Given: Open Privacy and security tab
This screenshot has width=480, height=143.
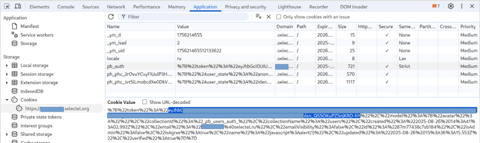Looking at the screenshot, I should tap(246, 7).
